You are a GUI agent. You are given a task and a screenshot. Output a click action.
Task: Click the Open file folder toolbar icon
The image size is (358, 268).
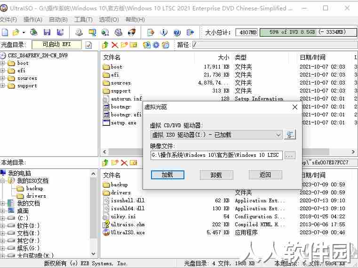click(x=16, y=32)
